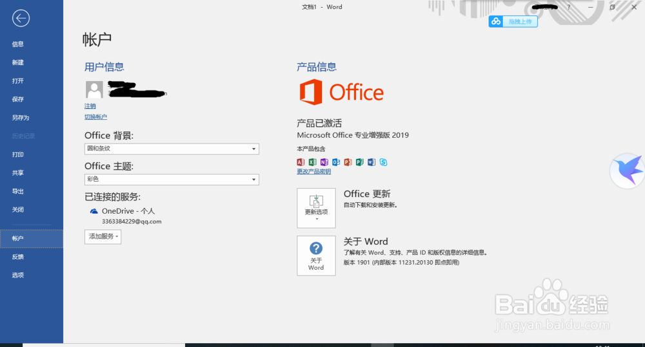Expand the Office 主题 dropdown (彩色)
645x347 pixels.
pos(172,180)
